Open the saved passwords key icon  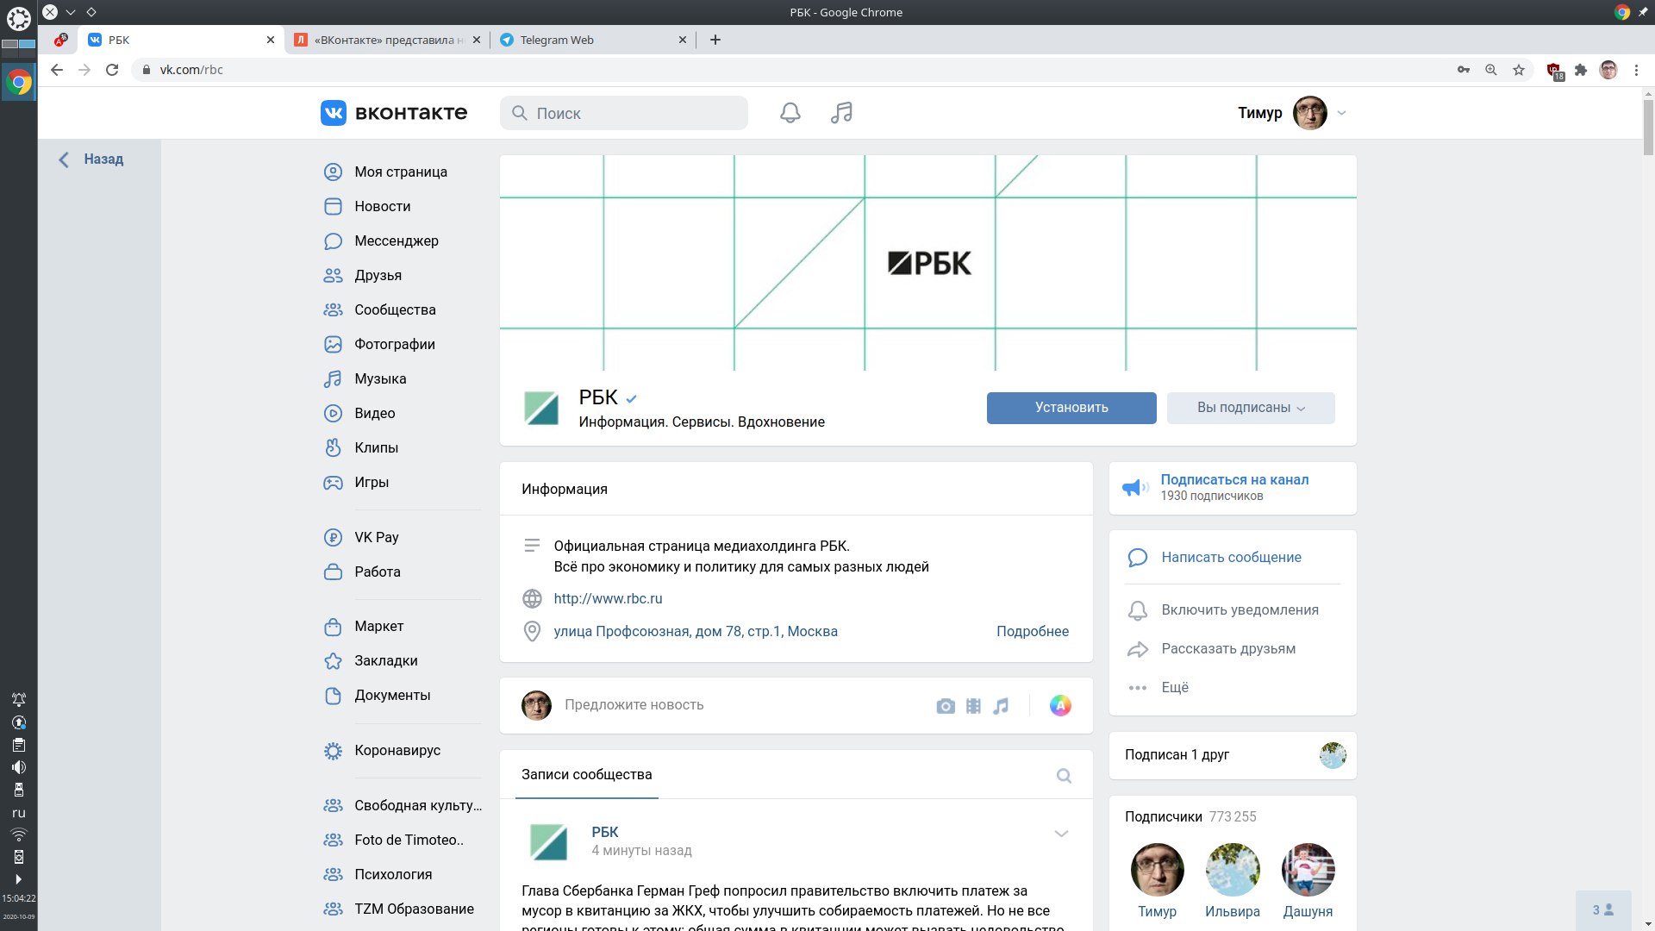click(x=1463, y=70)
